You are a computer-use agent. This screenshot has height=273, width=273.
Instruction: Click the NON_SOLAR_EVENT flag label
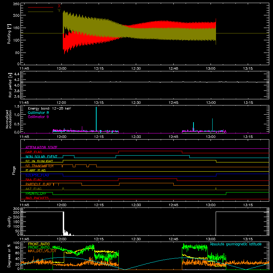click(41, 157)
